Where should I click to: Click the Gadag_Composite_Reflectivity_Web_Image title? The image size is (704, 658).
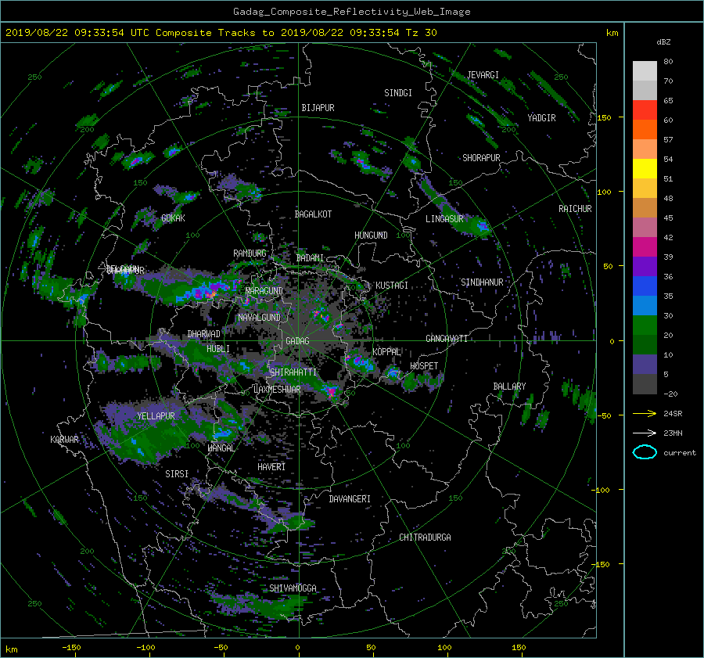tap(351, 12)
